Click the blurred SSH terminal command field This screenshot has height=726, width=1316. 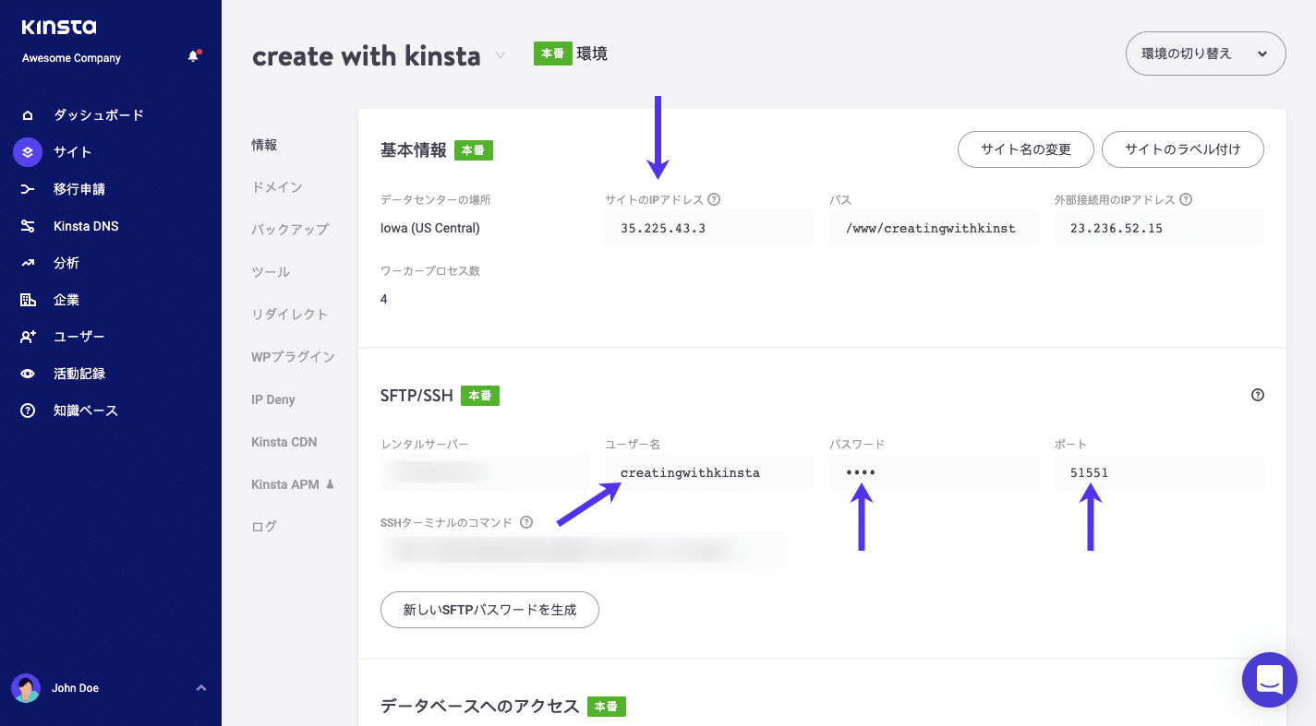click(584, 551)
